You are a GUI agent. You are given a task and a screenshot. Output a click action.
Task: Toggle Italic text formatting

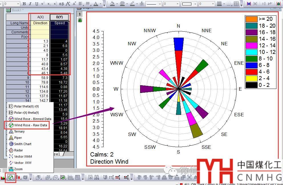click(x=30, y=4)
